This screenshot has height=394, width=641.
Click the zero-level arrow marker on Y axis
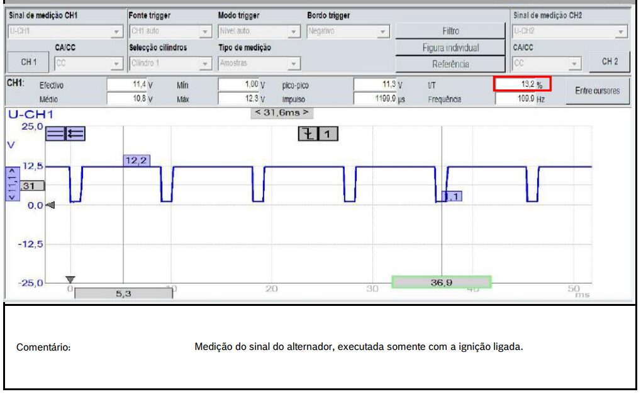(x=52, y=205)
